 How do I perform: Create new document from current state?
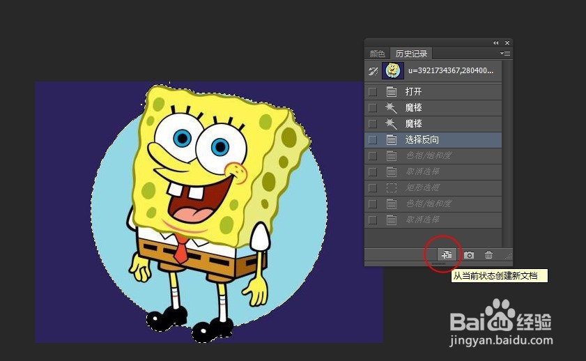point(447,255)
